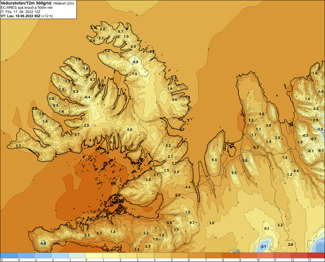The image size is (325, 262).
Task: Click the pale yellow swatch between 0 and 1
Action: coord(94,255)
